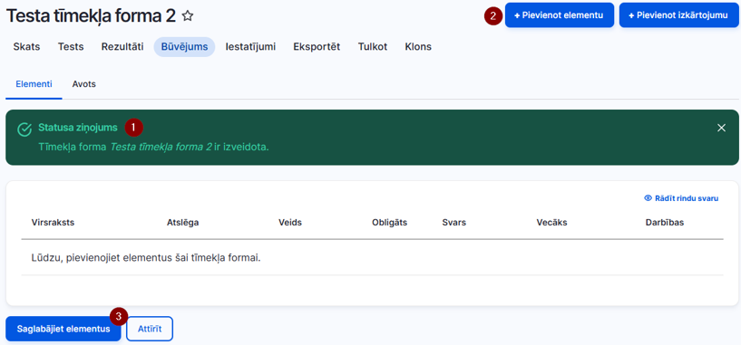Viewport: 741px width, 345px height.
Task: Open the Eksportēt tab
Action: pyautogui.click(x=317, y=47)
